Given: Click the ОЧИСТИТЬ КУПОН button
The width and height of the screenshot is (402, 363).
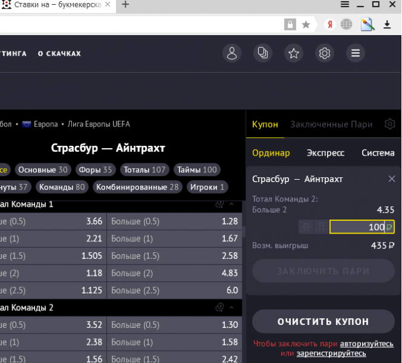Looking at the screenshot, I should pos(323,321).
